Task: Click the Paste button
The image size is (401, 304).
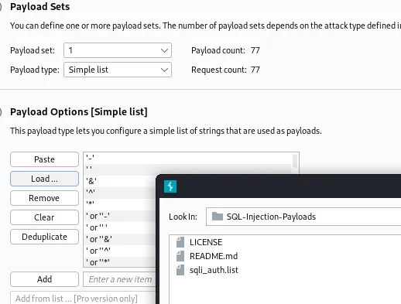Action: point(44,159)
